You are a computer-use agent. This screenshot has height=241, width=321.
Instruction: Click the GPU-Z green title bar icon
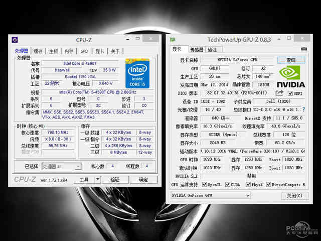(172, 40)
